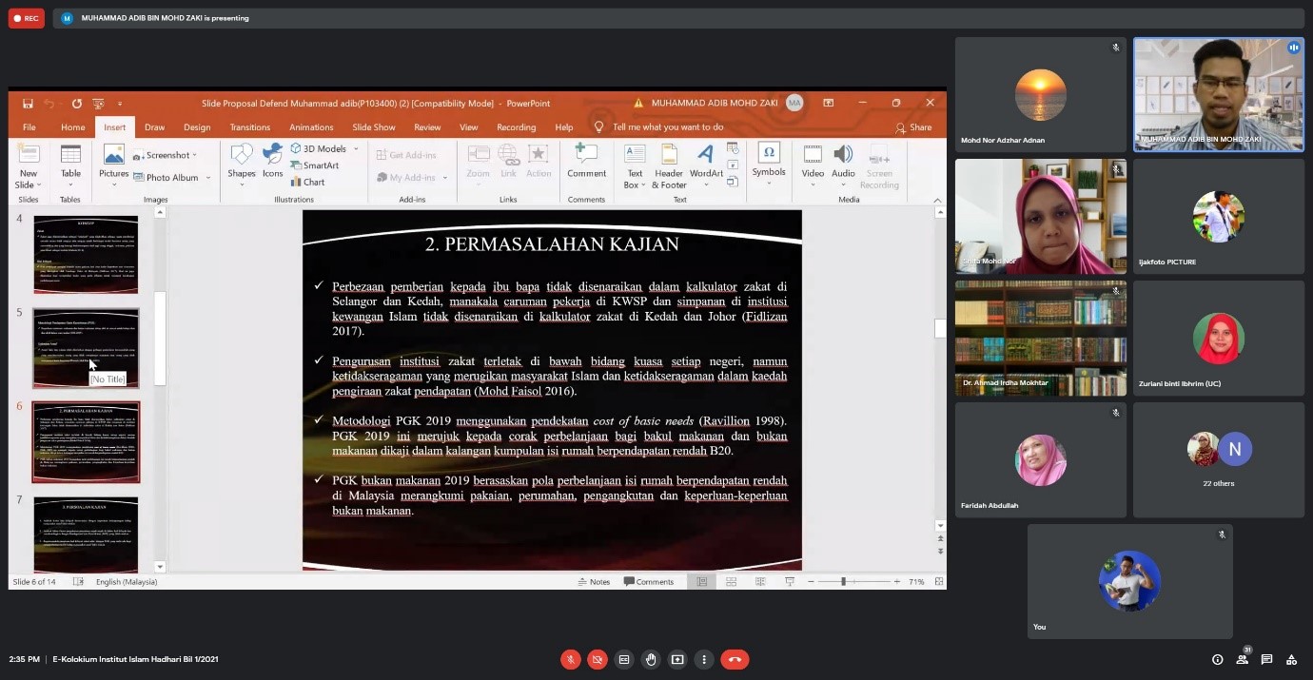Viewport: 1313px width, 680px height.
Task: Click the Share button in PowerPoint
Action: (913, 127)
